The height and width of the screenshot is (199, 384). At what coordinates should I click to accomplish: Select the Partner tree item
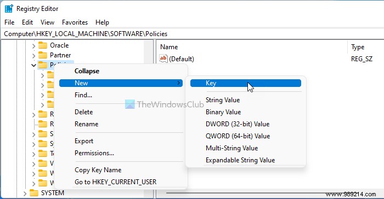click(x=60, y=55)
